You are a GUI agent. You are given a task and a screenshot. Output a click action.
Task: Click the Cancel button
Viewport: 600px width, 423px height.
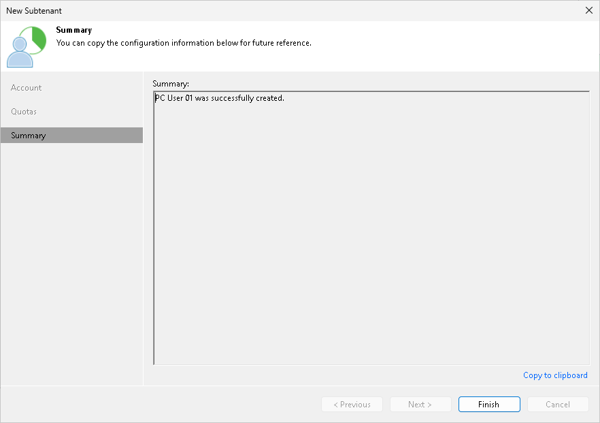click(x=558, y=404)
